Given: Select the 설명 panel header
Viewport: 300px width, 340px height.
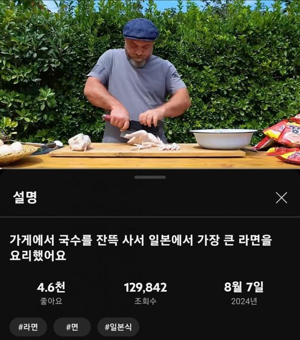Looking at the screenshot, I should [x=25, y=197].
